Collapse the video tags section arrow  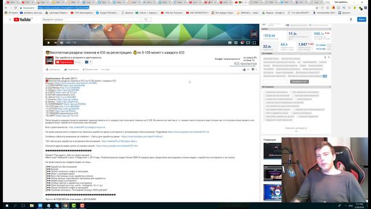coord(330,53)
